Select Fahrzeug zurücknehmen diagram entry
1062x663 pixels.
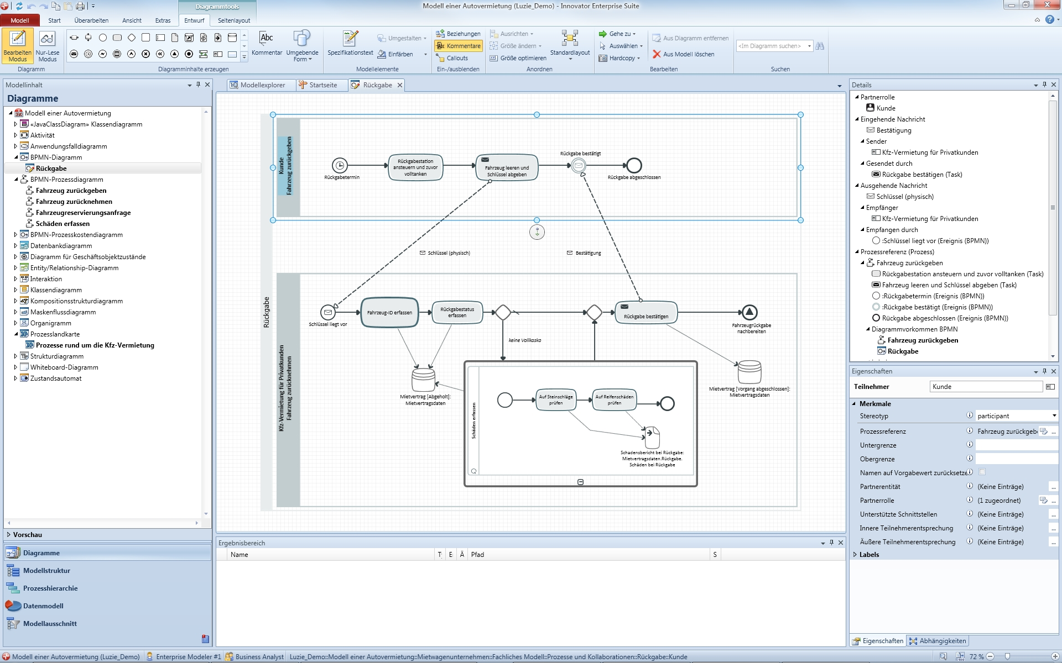(74, 202)
